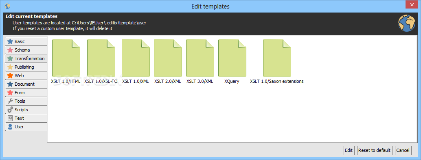Click the green star icon beside Transformation
421x160 pixels.
click(x=10, y=58)
